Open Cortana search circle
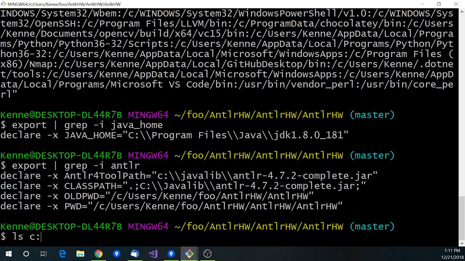Image resolution: width=465 pixels, height=261 pixels. [x=26, y=254]
